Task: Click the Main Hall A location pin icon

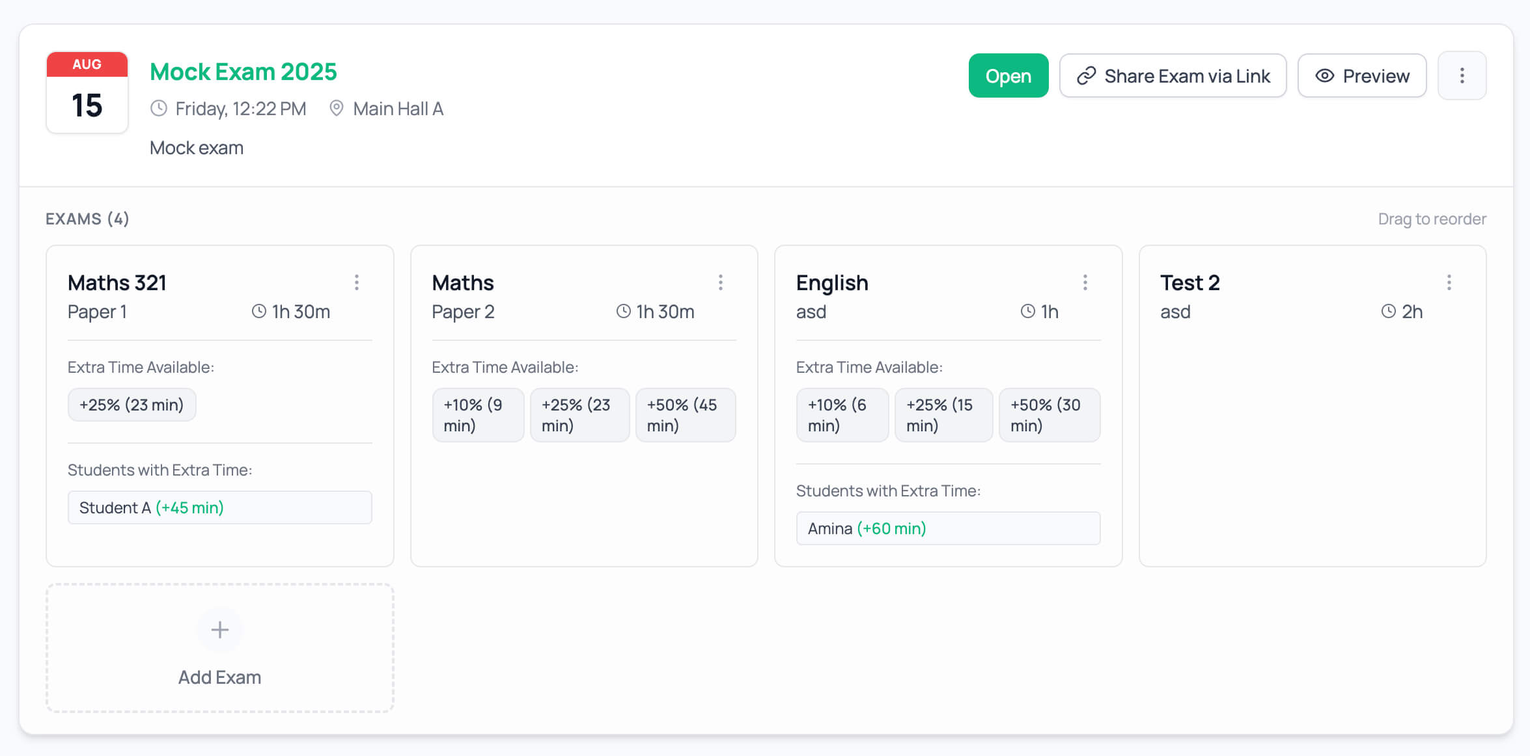Action: click(x=336, y=108)
